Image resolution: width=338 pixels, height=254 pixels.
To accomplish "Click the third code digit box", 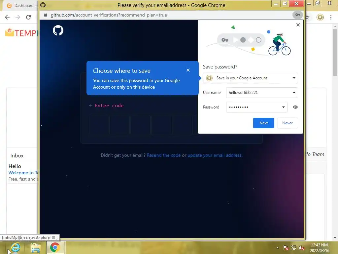I will click(x=140, y=125).
